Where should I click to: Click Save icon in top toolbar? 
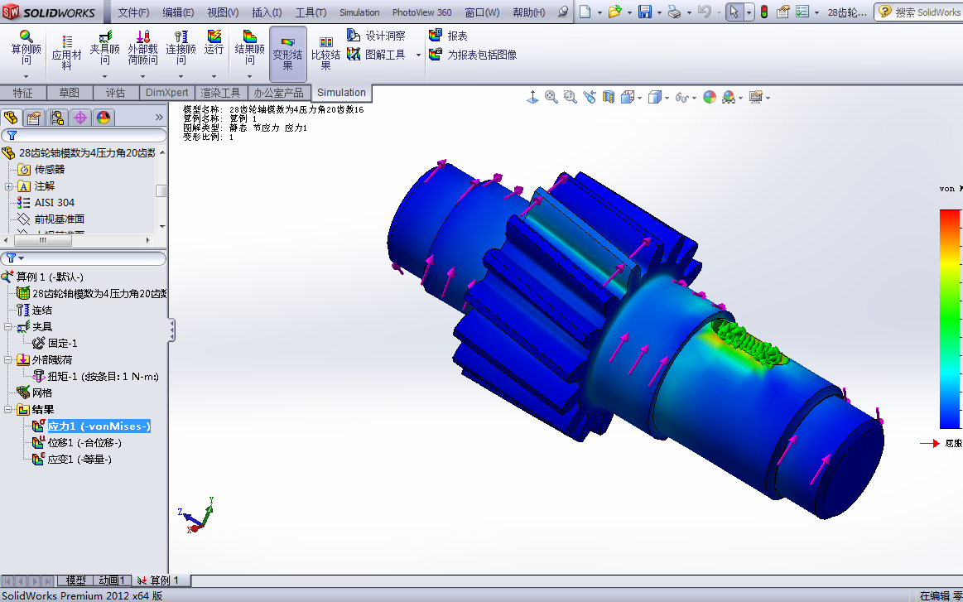[645, 12]
